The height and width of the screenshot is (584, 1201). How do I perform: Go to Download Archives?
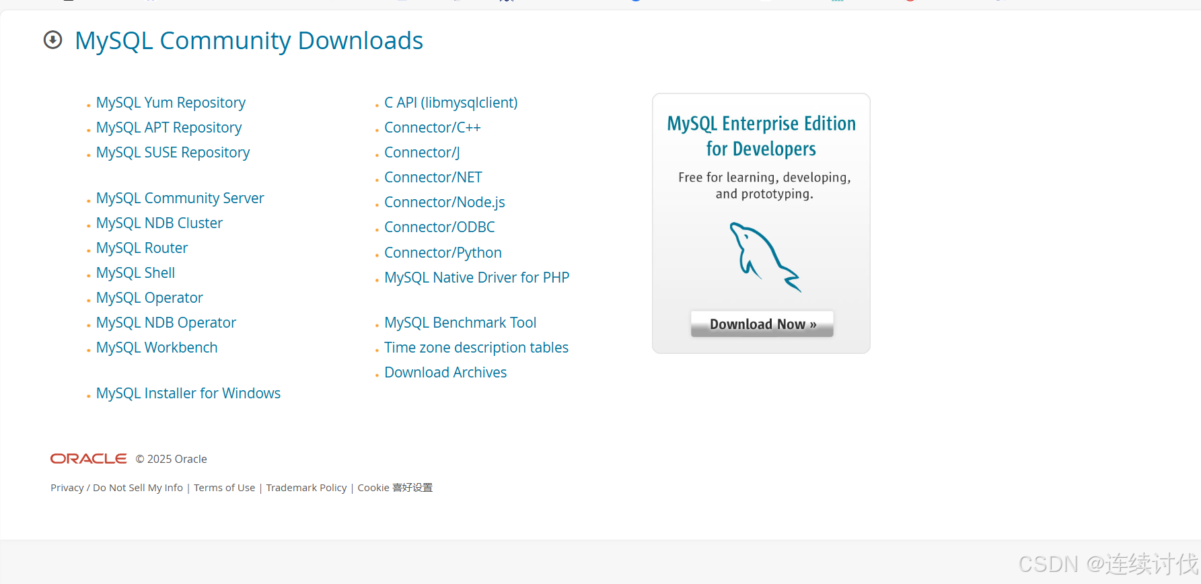[445, 373]
